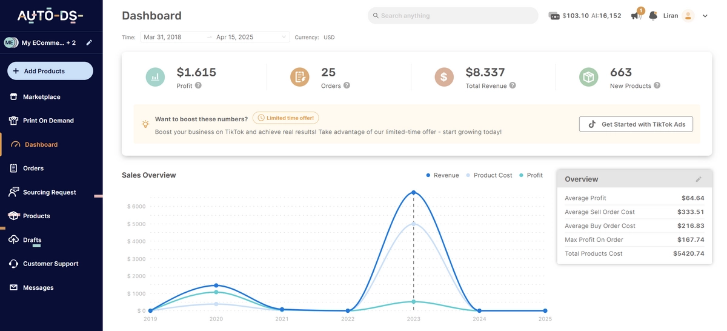Click the Liran user avatar
This screenshot has height=331, width=727.
click(x=688, y=16)
